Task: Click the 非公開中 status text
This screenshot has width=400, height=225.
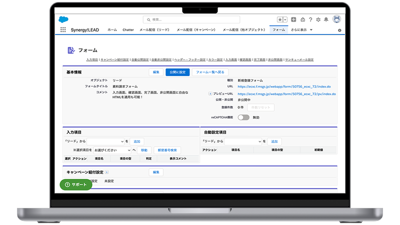Action: pyautogui.click(x=244, y=100)
